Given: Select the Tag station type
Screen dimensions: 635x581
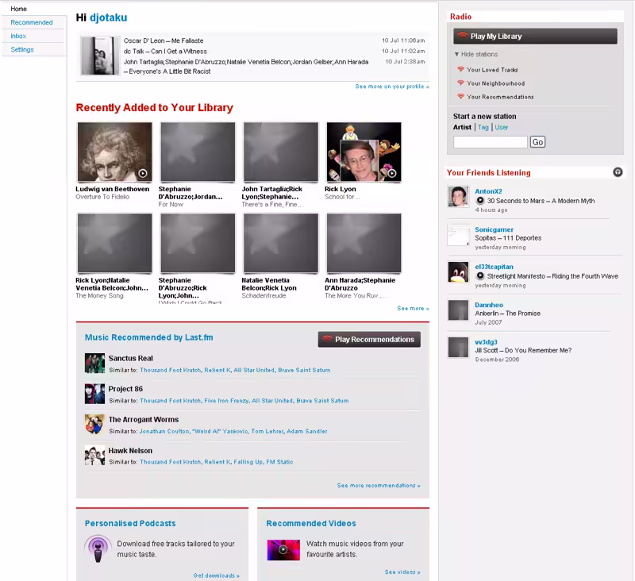Looking at the screenshot, I should pos(483,127).
